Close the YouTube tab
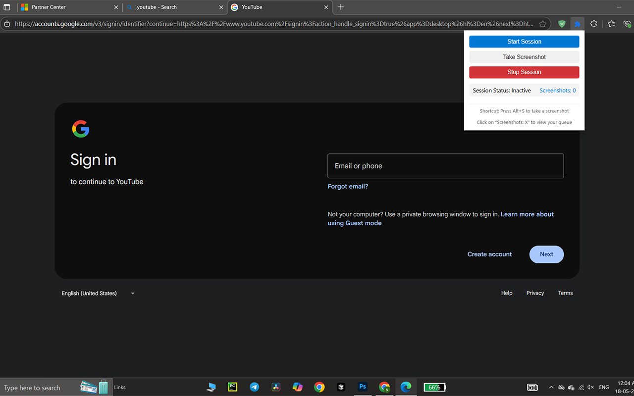Screen dimensions: 634x396 coord(326,7)
